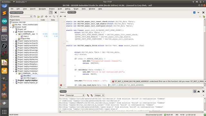Click the binoculars find icon in Output panel
This screenshot has height=116, width=206.
pos(199,92)
